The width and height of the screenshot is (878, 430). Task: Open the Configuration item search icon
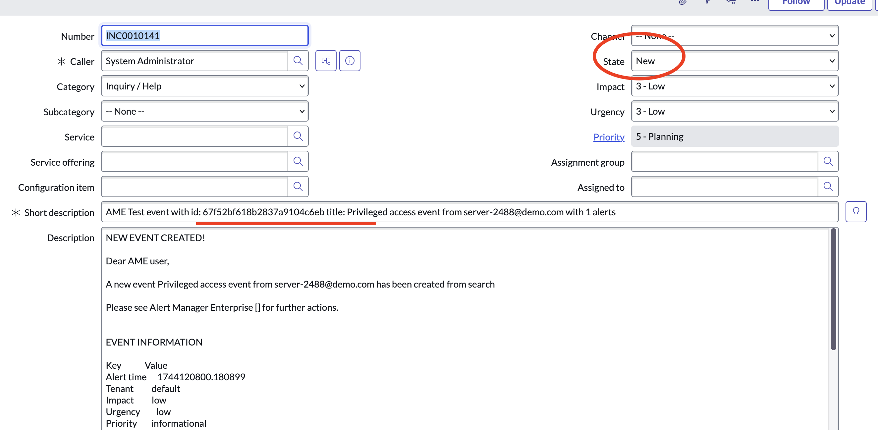[x=298, y=187]
